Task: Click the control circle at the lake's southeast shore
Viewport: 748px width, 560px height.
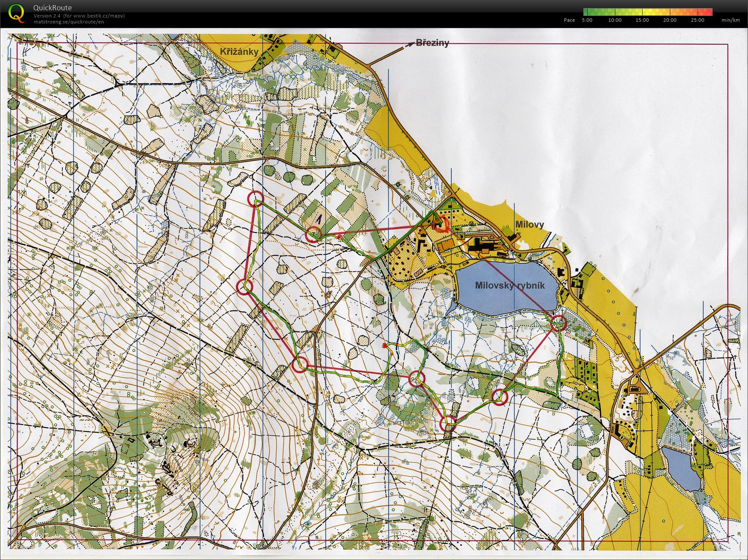Action: click(x=558, y=323)
